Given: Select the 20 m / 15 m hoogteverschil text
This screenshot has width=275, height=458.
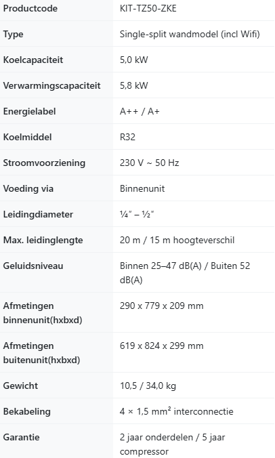Looking at the screenshot, I should pyautogui.click(x=177, y=240).
